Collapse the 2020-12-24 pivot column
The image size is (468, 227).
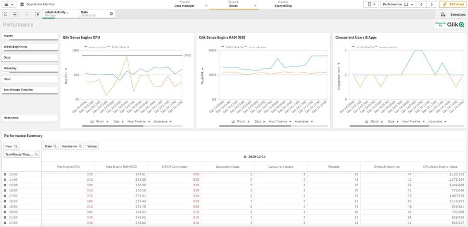[x=245, y=157]
